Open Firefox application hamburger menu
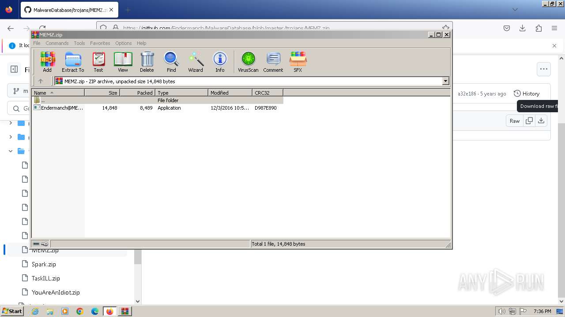The image size is (565, 317). (554, 28)
